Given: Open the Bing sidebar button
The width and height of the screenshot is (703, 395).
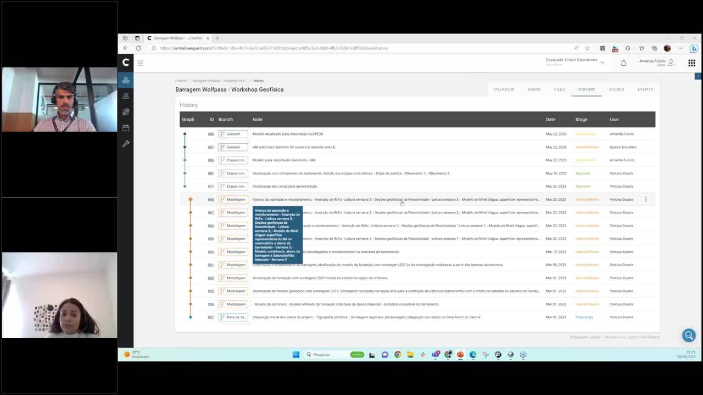Looking at the screenshot, I should pos(694,48).
